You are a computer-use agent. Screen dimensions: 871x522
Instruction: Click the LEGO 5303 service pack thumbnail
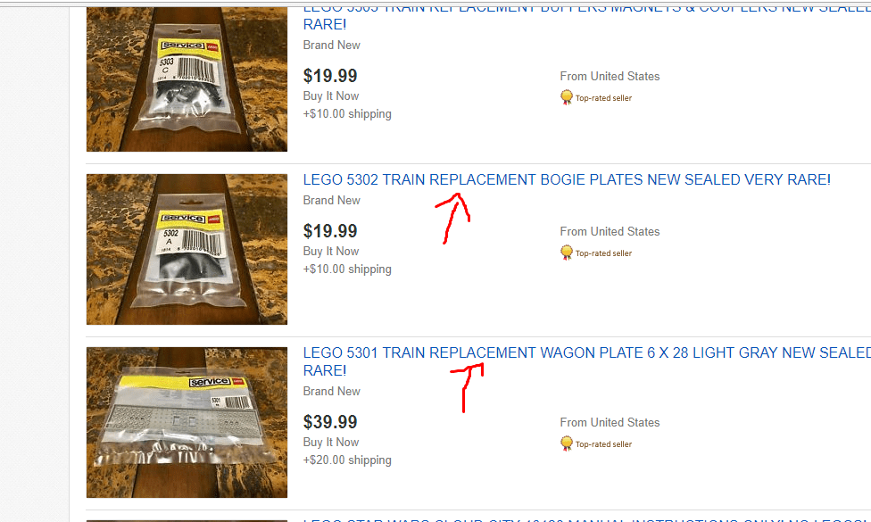click(187, 79)
